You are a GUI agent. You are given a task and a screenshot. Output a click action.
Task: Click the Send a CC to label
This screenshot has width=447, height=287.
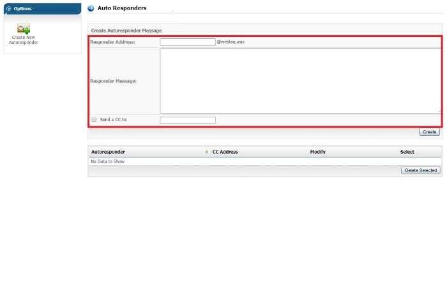point(114,120)
